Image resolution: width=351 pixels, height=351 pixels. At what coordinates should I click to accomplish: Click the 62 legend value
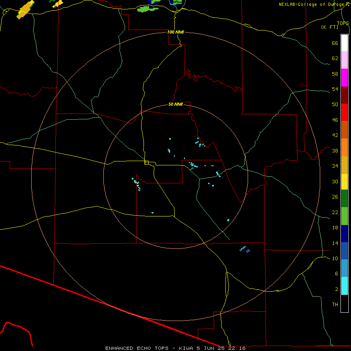point(335,58)
